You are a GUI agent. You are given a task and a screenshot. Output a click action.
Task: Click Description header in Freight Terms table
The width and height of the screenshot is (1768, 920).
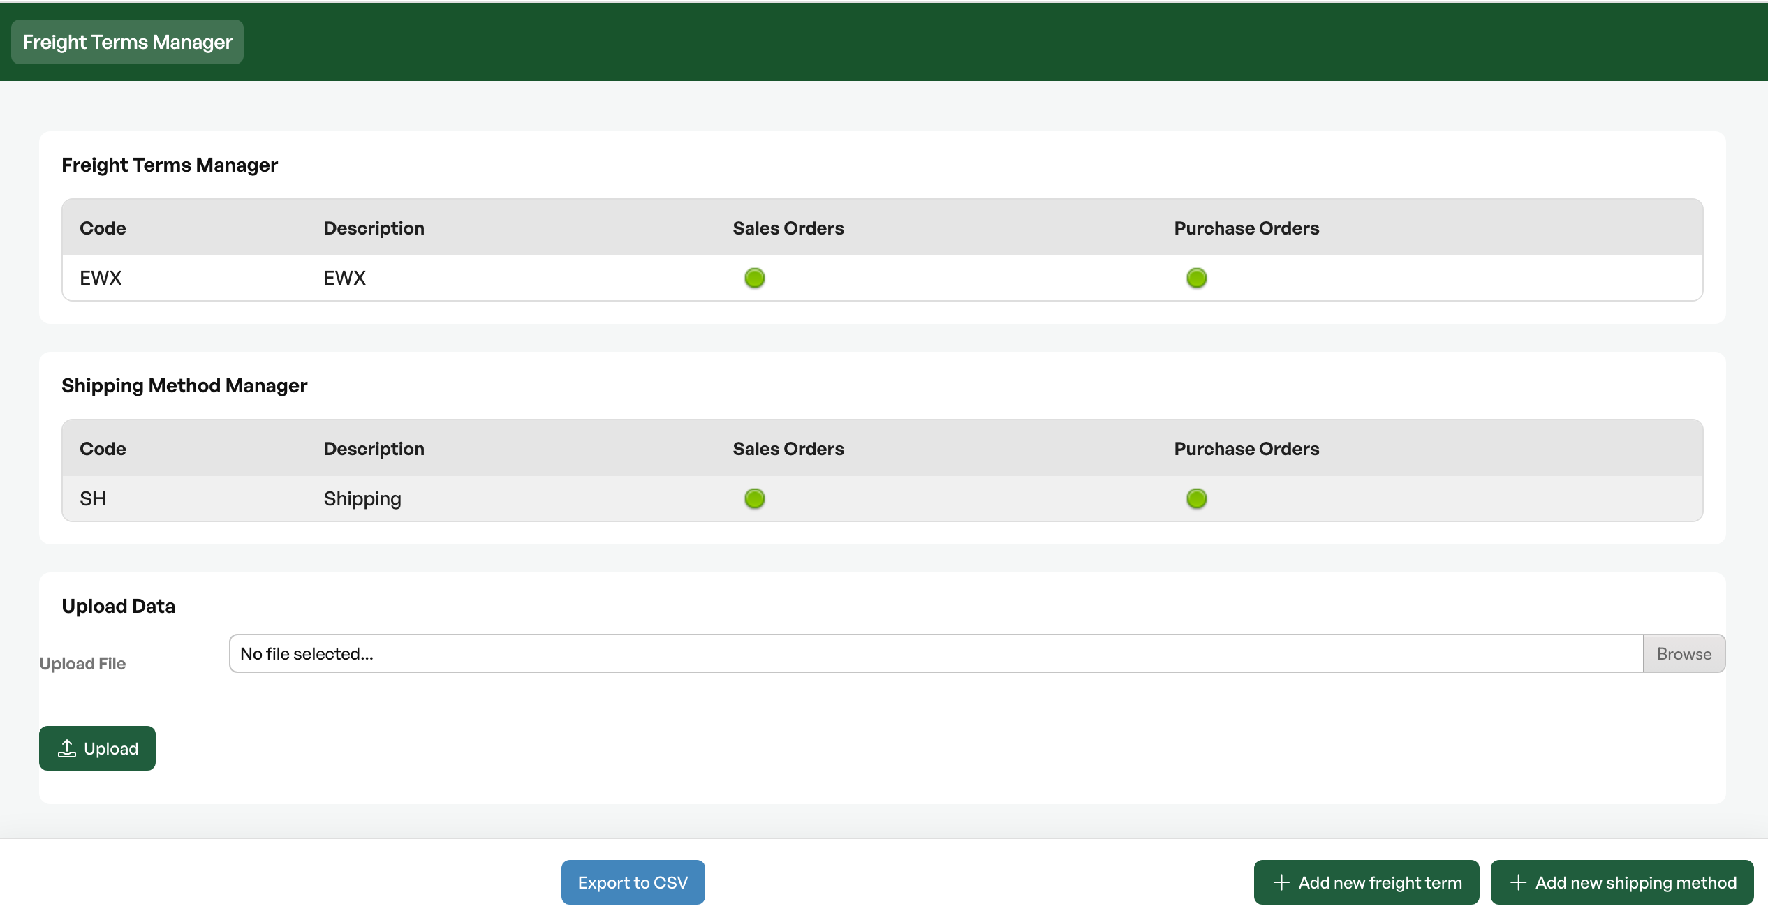(x=374, y=228)
